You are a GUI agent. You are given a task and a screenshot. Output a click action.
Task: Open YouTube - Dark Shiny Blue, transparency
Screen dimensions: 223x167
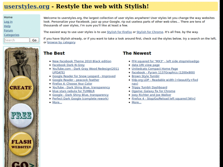81,87
